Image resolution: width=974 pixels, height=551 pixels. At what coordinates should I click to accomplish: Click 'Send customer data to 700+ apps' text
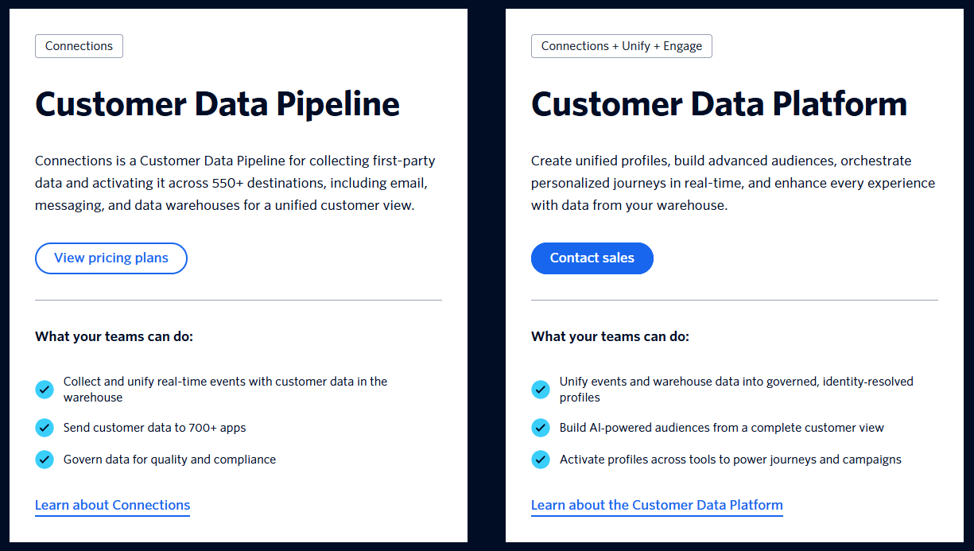pos(155,428)
